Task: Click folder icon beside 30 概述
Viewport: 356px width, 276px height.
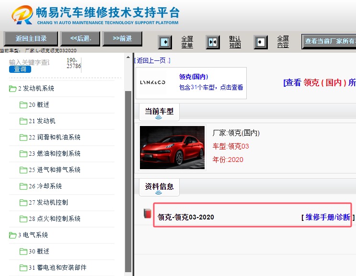Action: pos(23,252)
